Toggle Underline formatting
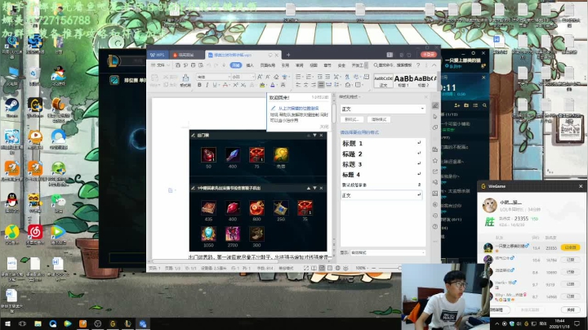Viewport: 588px width, 330px height. point(215,85)
